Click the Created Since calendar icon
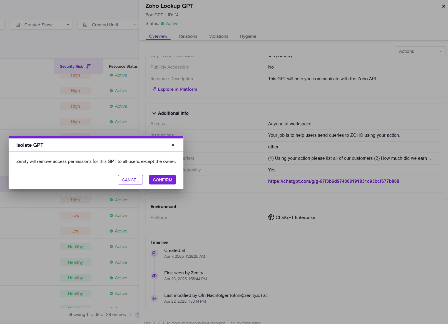Viewport: 448px width, 324px height. (18, 25)
